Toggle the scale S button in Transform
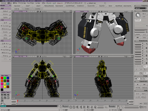The height and width of the screenshot is (111, 148). pyautogui.click(x=146, y=44)
